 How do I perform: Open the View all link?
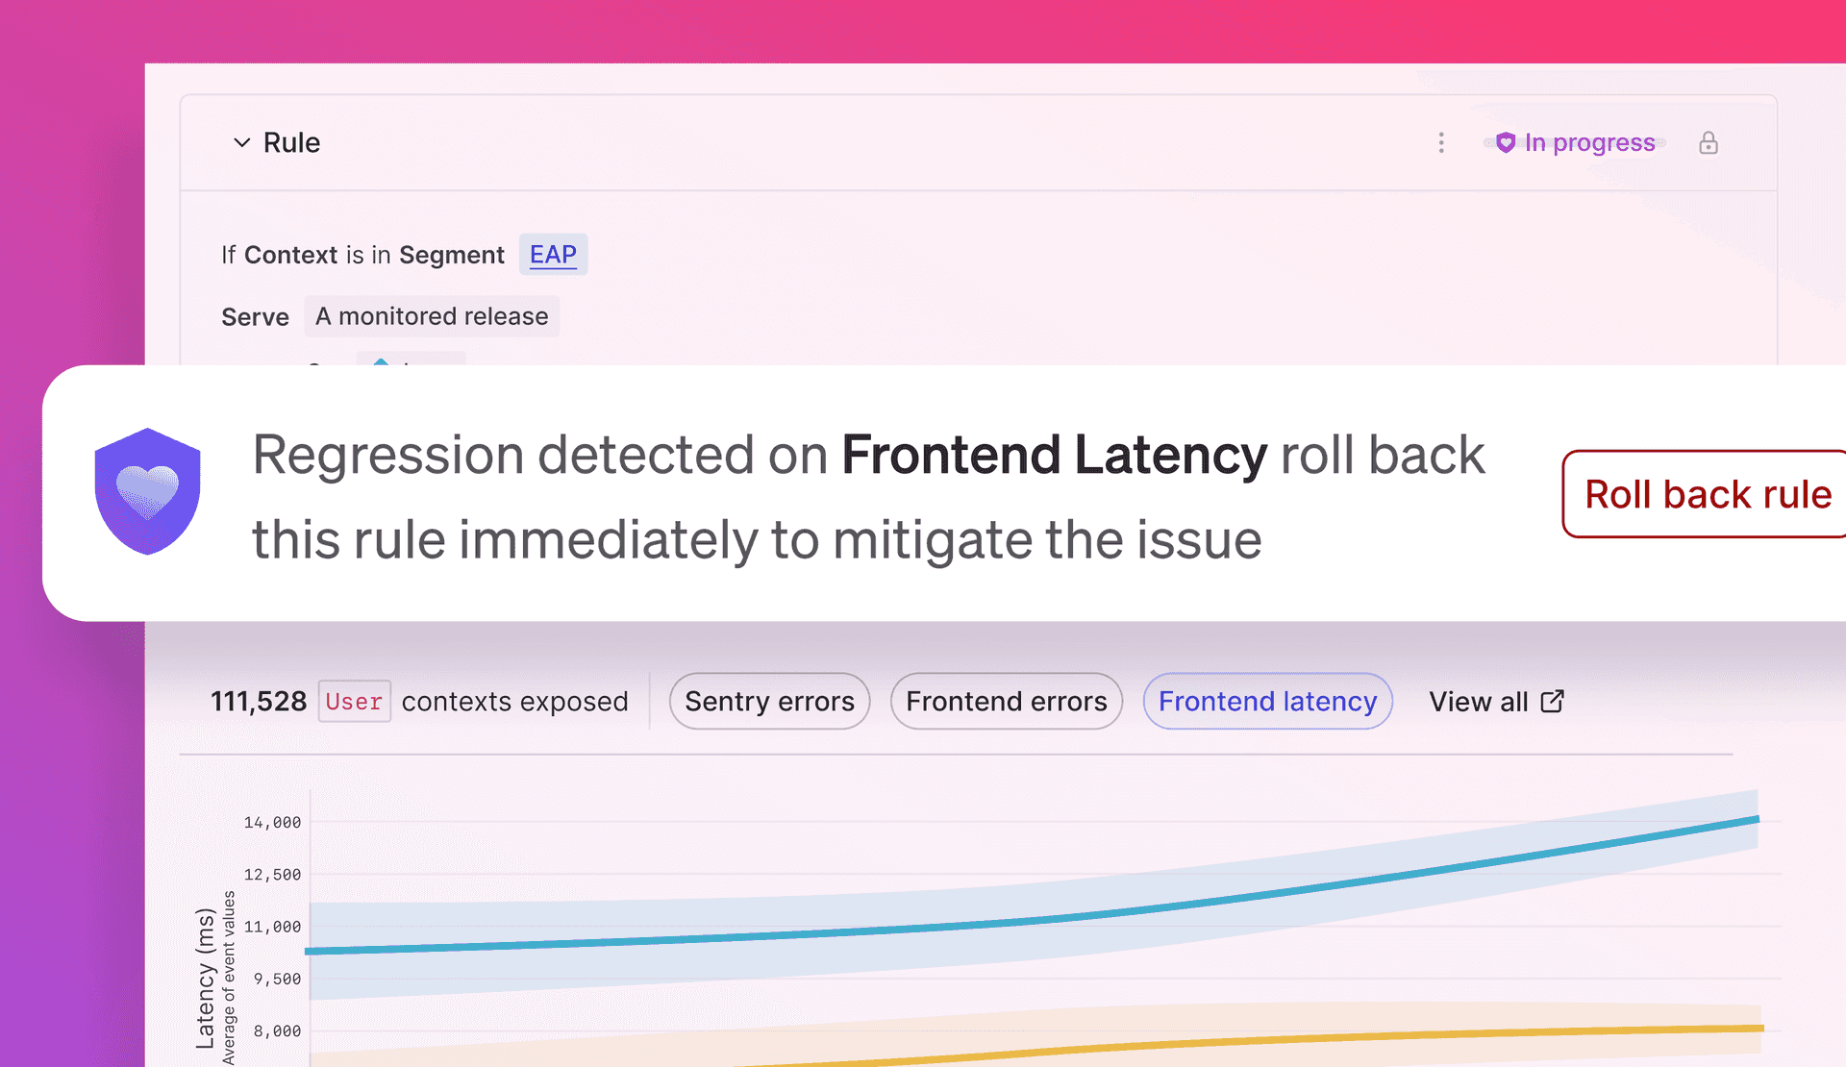pyautogui.click(x=1478, y=701)
